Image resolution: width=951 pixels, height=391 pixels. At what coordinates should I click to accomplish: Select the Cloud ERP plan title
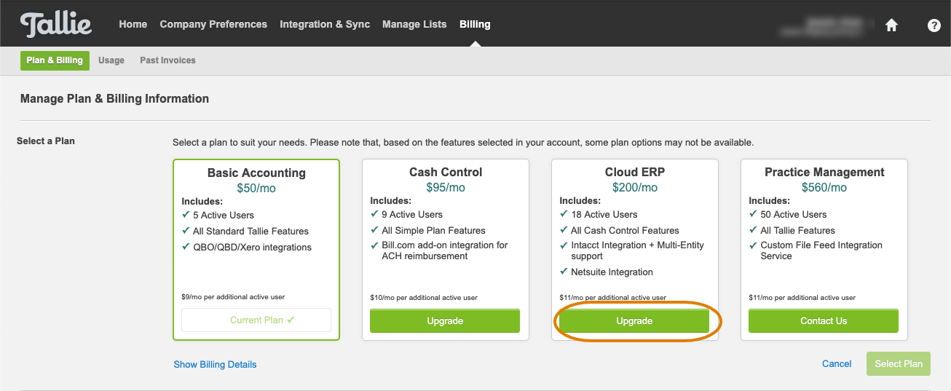[635, 173]
